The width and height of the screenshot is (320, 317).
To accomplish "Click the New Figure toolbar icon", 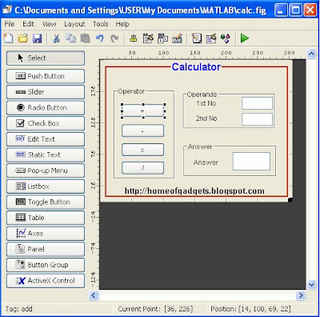I will (x=9, y=38).
